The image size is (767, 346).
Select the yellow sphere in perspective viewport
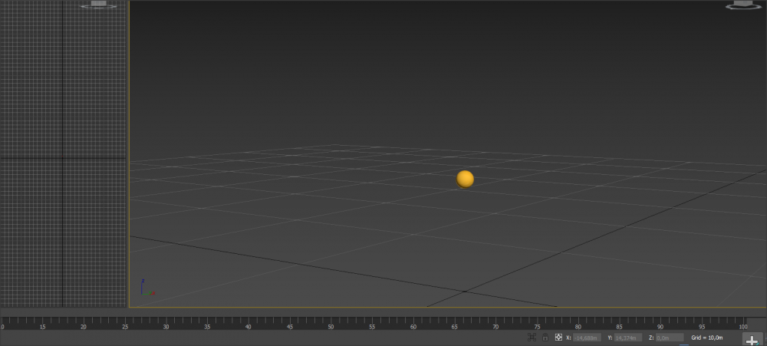point(465,179)
